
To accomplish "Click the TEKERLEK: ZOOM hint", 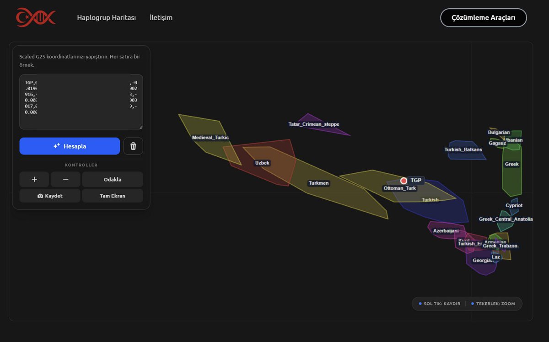I will coord(493,304).
